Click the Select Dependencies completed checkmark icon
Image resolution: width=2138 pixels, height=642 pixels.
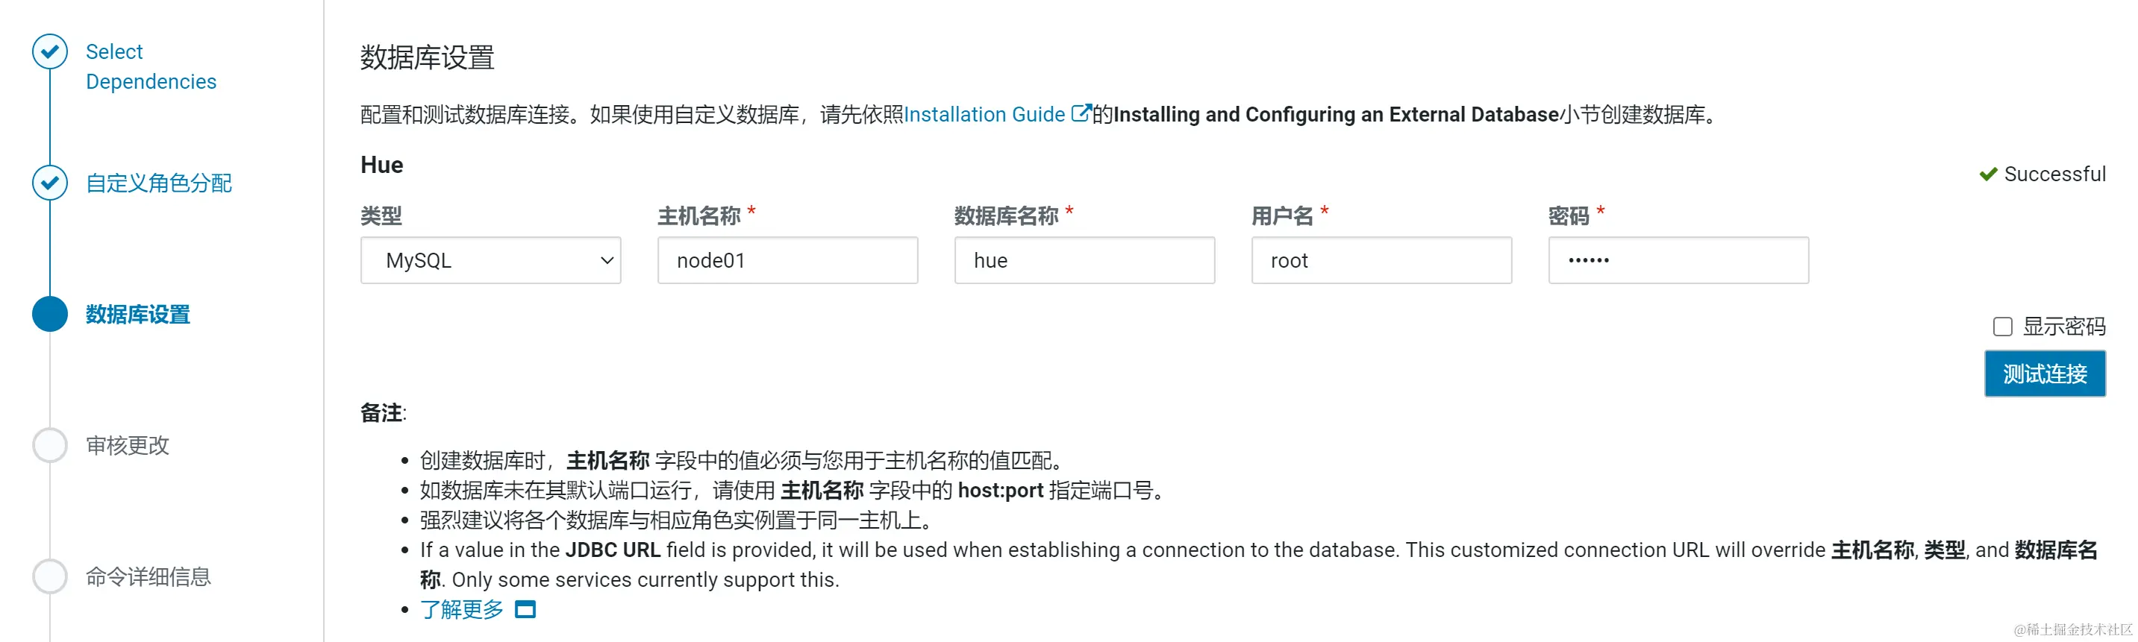coord(50,51)
